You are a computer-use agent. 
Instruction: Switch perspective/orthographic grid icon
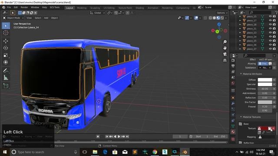(225, 60)
